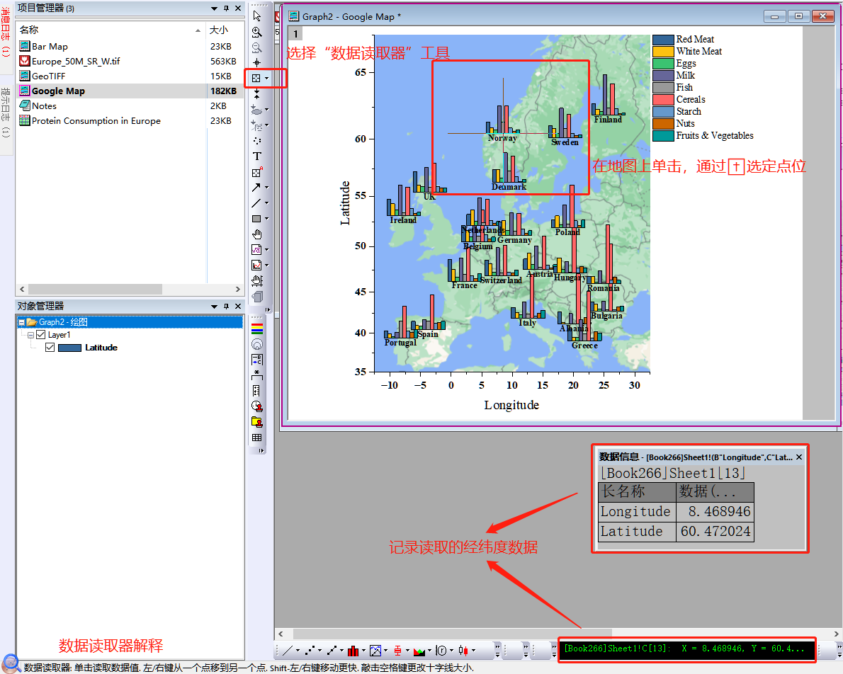Image resolution: width=843 pixels, height=674 pixels.
Task: Click the Latitude axis title
Action: pyautogui.click(x=344, y=203)
